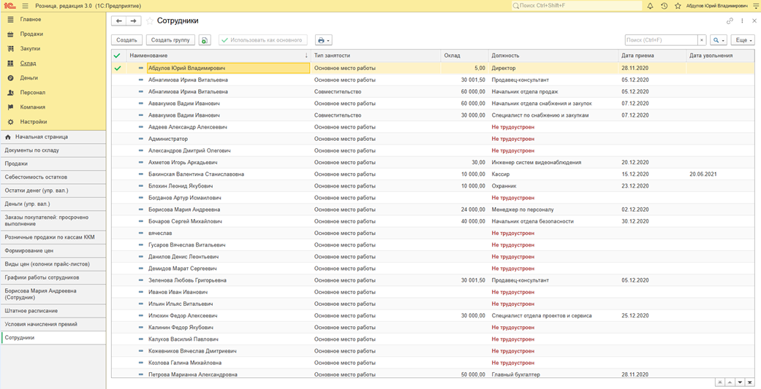Expand the magnifier search options dropdown
Screen dimensions: 761x389
(x=719, y=40)
